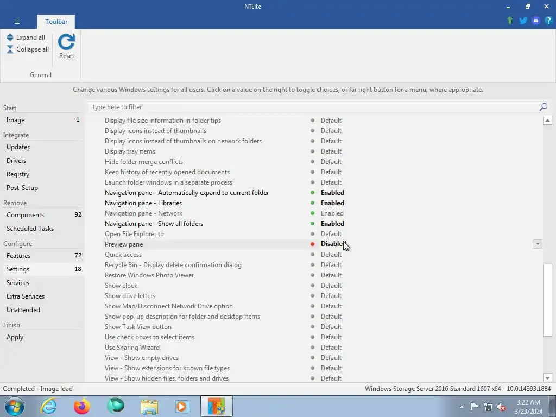The width and height of the screenshot is (556, 417).
Task: Launch Firefox from the taskbar
Action: [81, 406]
